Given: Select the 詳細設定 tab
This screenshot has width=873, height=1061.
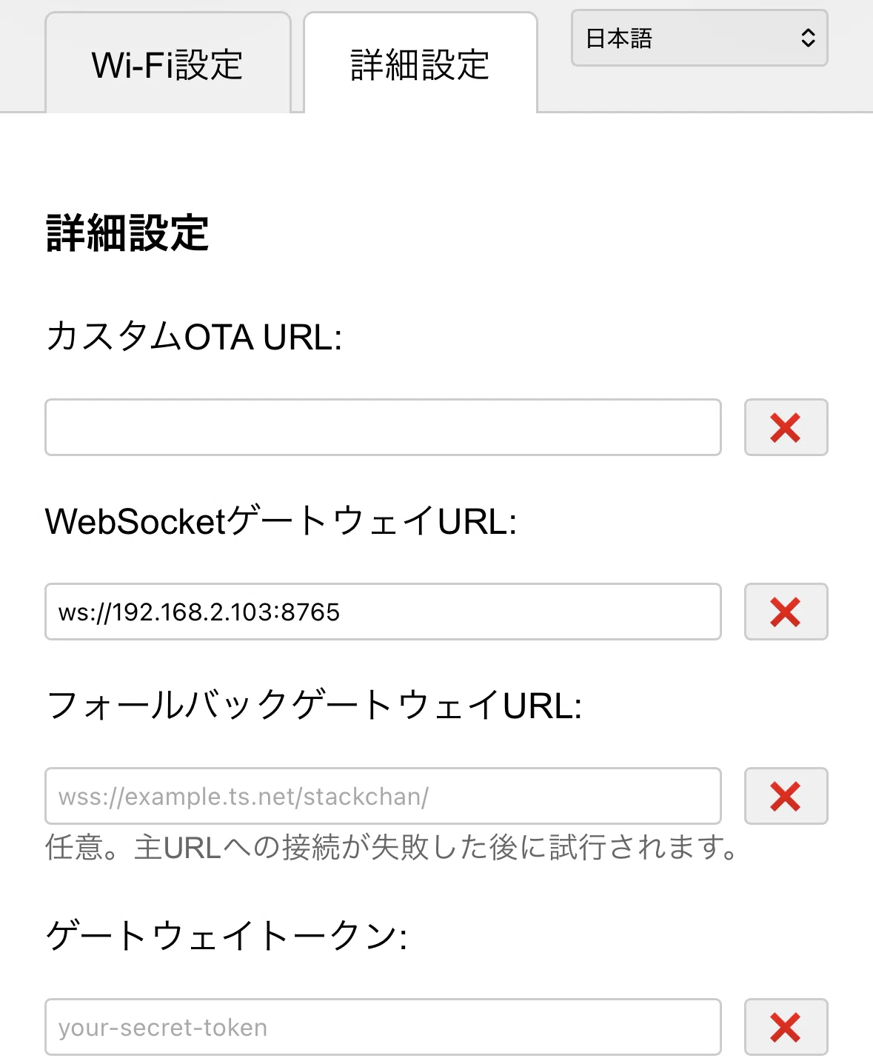Looking at the screenshot, I should 420,64.
